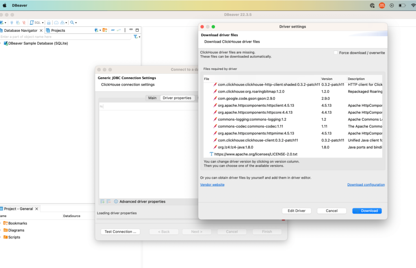Click the Edit Driver button
Viewport: 416px width, 268px height.
(297, 211)
